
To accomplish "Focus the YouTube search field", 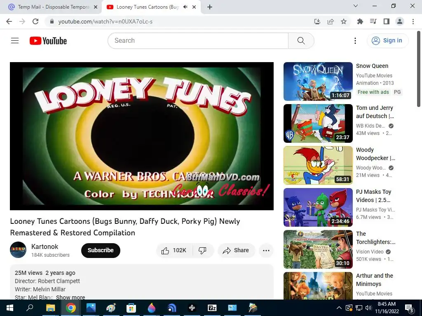I will [x=198, y=41].
